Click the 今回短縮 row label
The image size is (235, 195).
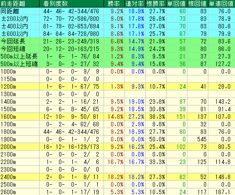(x=13, y=49)
